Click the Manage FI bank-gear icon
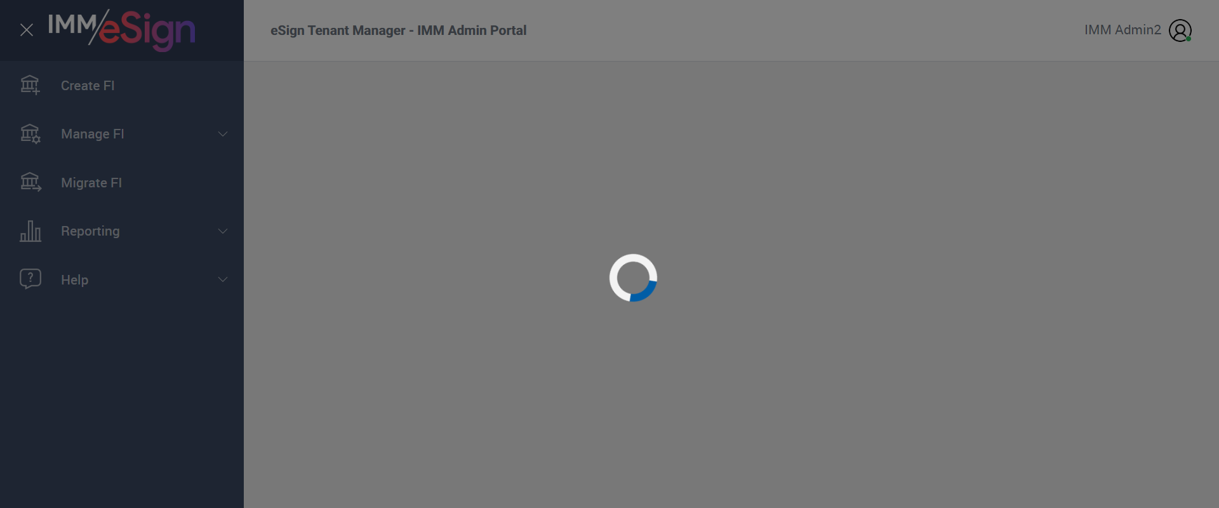This screenshot has height=508, width=1219. pos(30,133)
